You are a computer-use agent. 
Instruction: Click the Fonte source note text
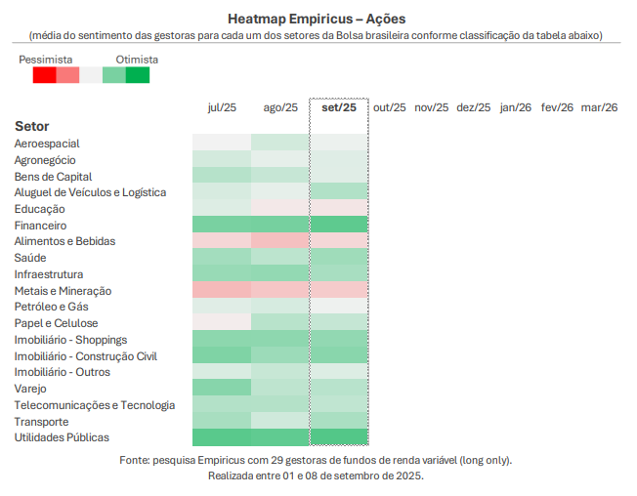(316, 460)
